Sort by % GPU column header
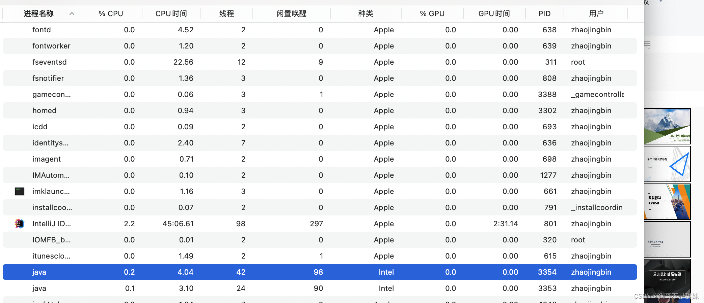The height and width of the screenshot is (303, 704). 432,14
